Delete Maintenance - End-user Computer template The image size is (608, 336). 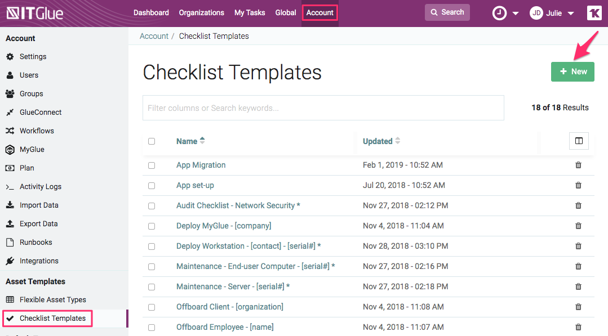point(579,266)
